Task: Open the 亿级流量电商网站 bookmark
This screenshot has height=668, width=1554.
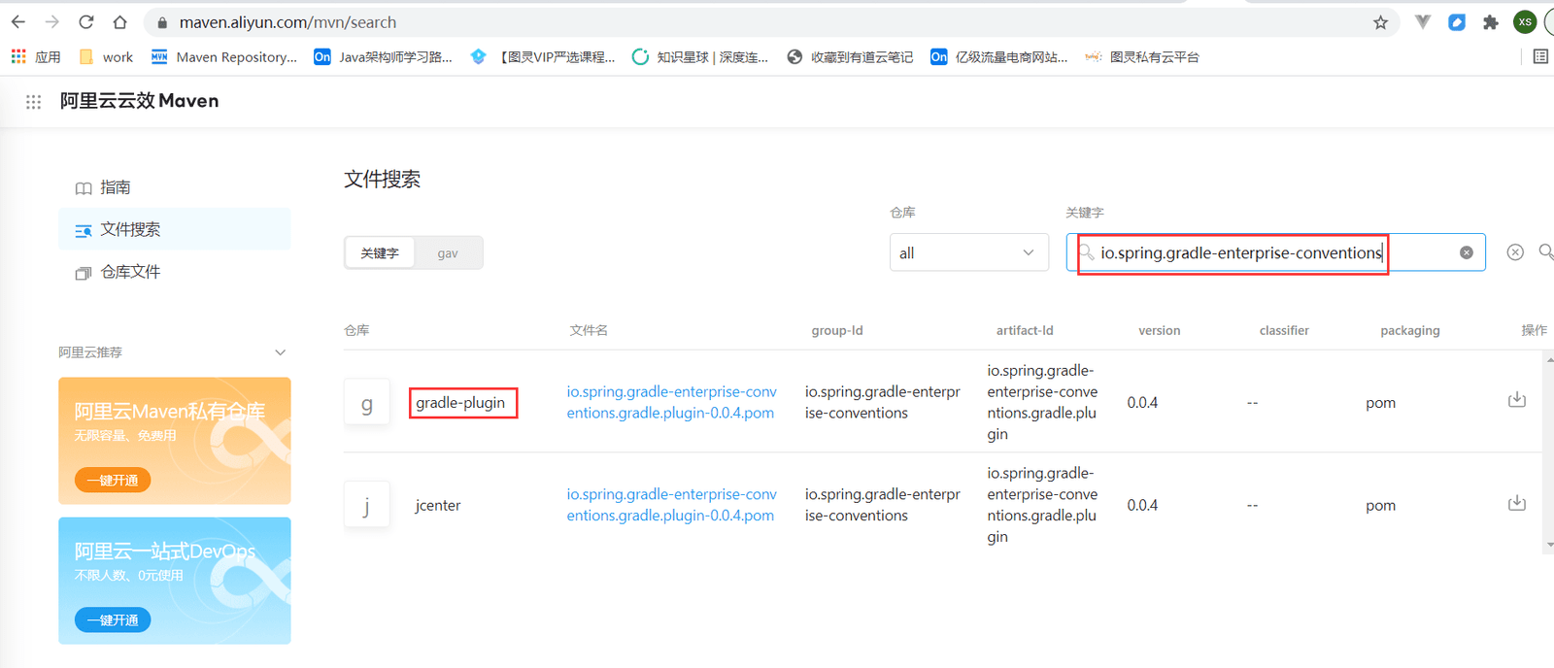Action: click(998, 57)
